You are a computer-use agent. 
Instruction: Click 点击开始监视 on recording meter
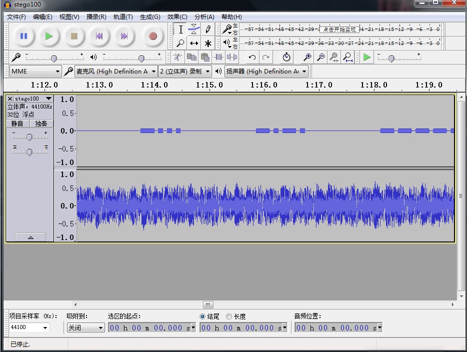(339, 29)
